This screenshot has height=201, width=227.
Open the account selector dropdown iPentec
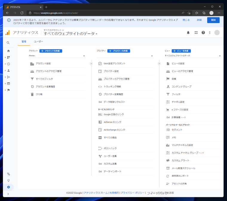[57, 56]
